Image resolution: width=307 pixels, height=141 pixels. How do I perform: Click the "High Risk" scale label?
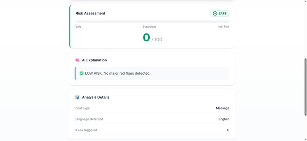224,27
